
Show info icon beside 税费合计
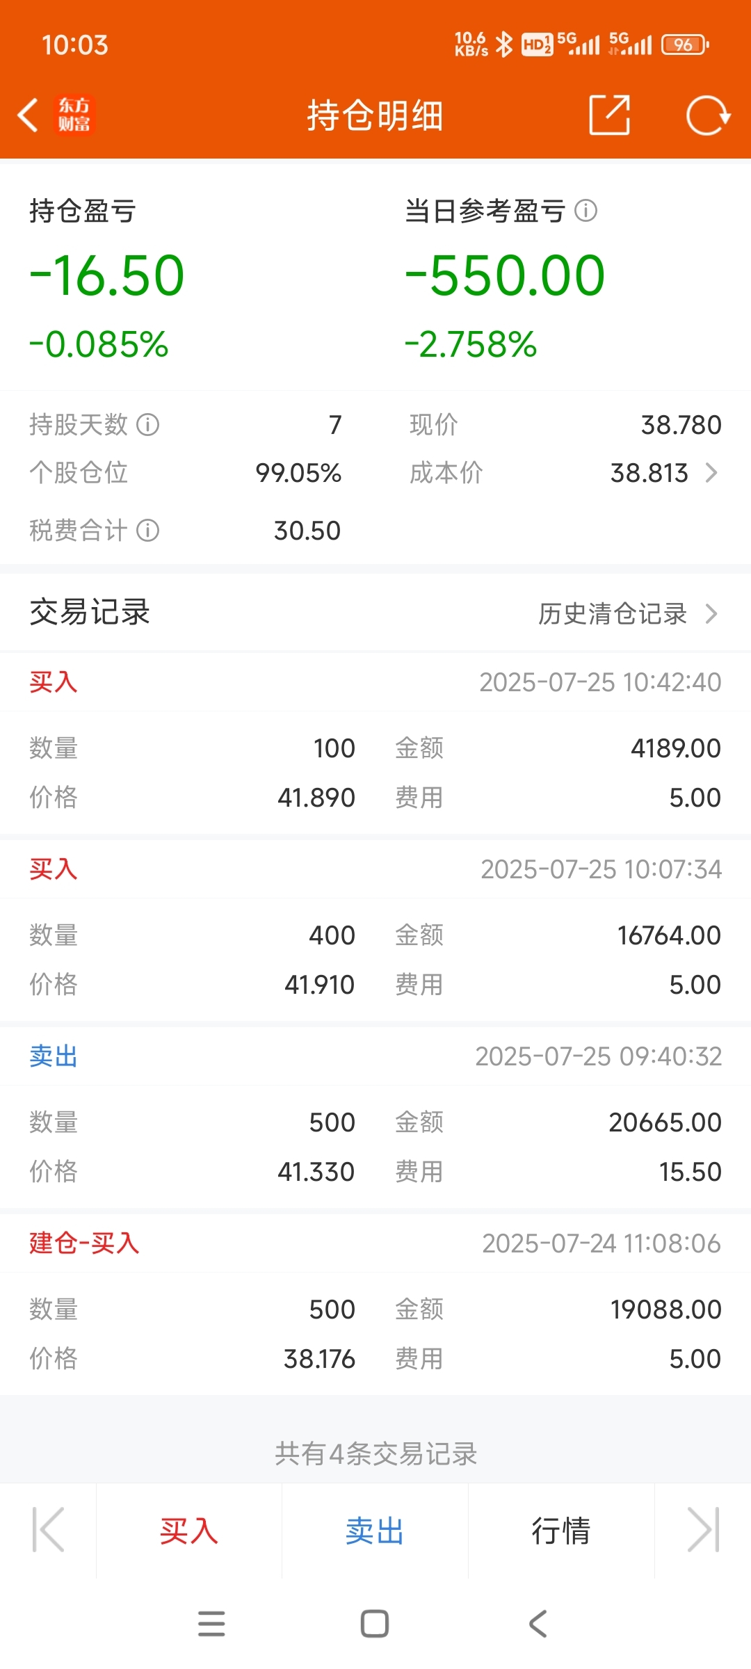click(147, 531)
